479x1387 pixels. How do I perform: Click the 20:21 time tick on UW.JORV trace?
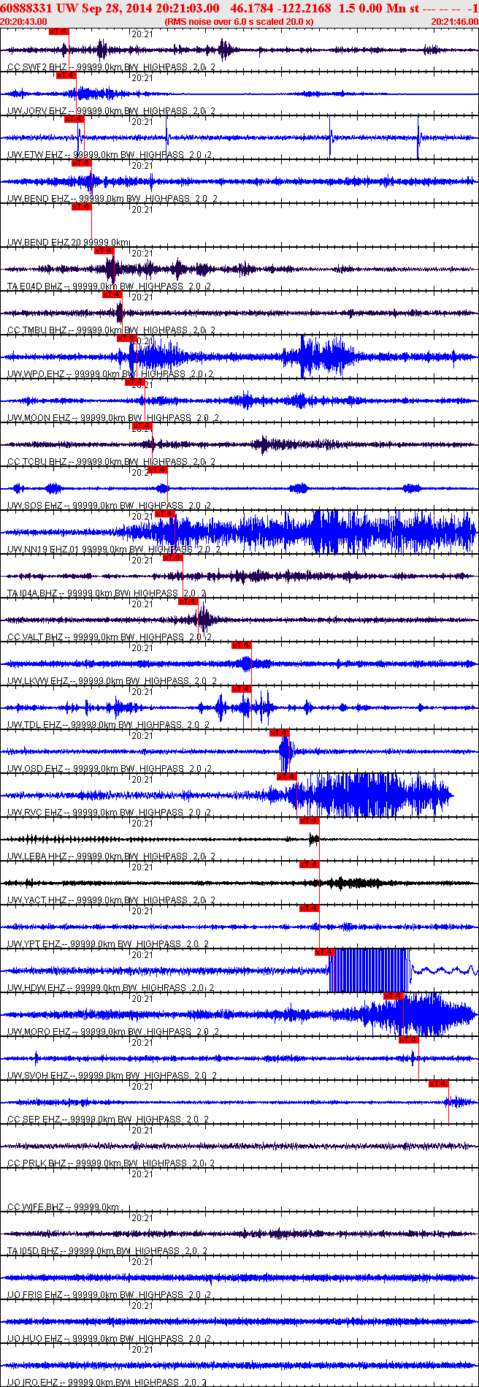point(142,78)
